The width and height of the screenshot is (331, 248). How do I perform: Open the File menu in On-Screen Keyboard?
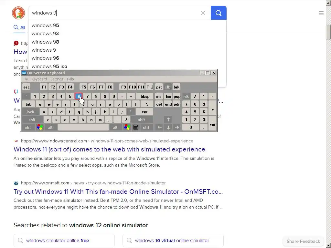coord(25,79)
